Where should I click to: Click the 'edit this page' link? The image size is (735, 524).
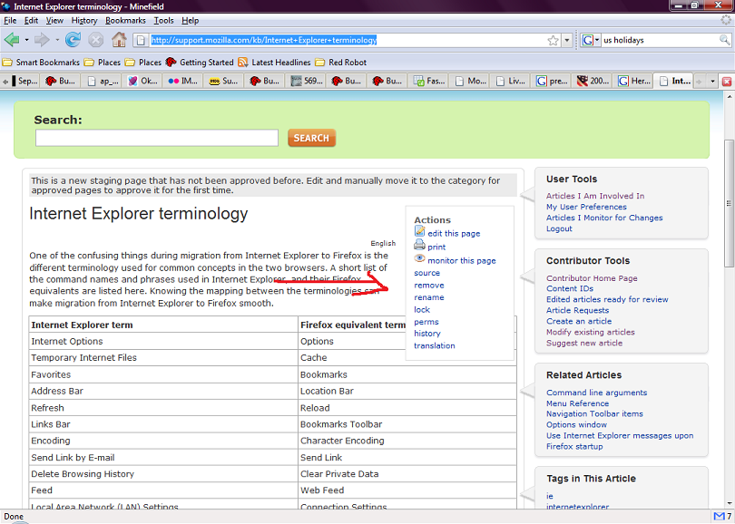[x=454, y=233]
